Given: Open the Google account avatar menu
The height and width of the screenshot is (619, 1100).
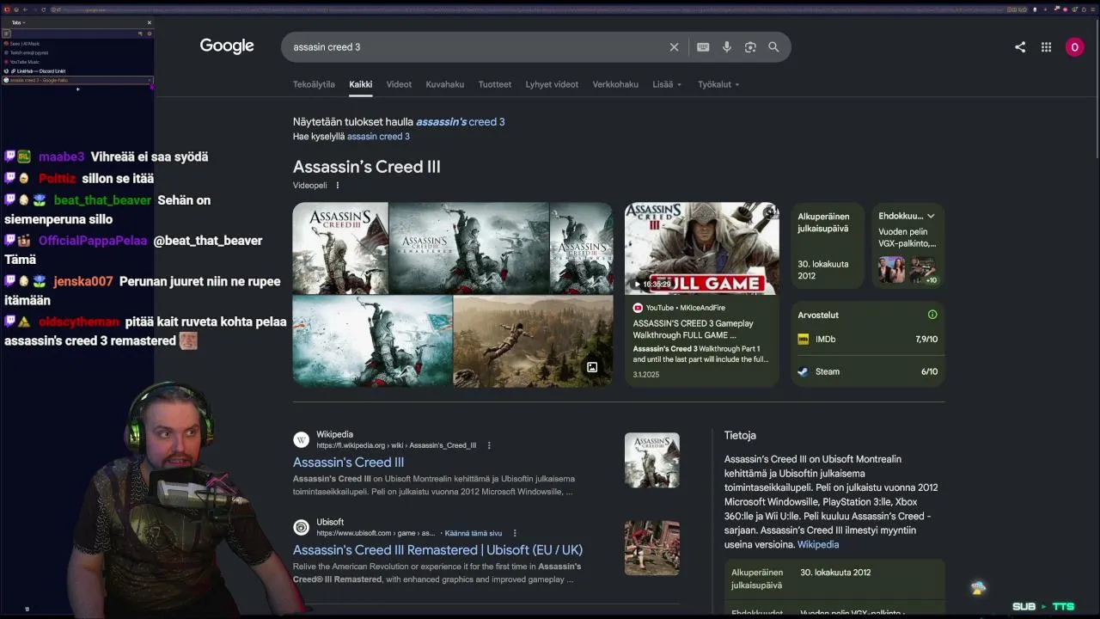Looking at the screenshot, I should tap(1074, 47).
